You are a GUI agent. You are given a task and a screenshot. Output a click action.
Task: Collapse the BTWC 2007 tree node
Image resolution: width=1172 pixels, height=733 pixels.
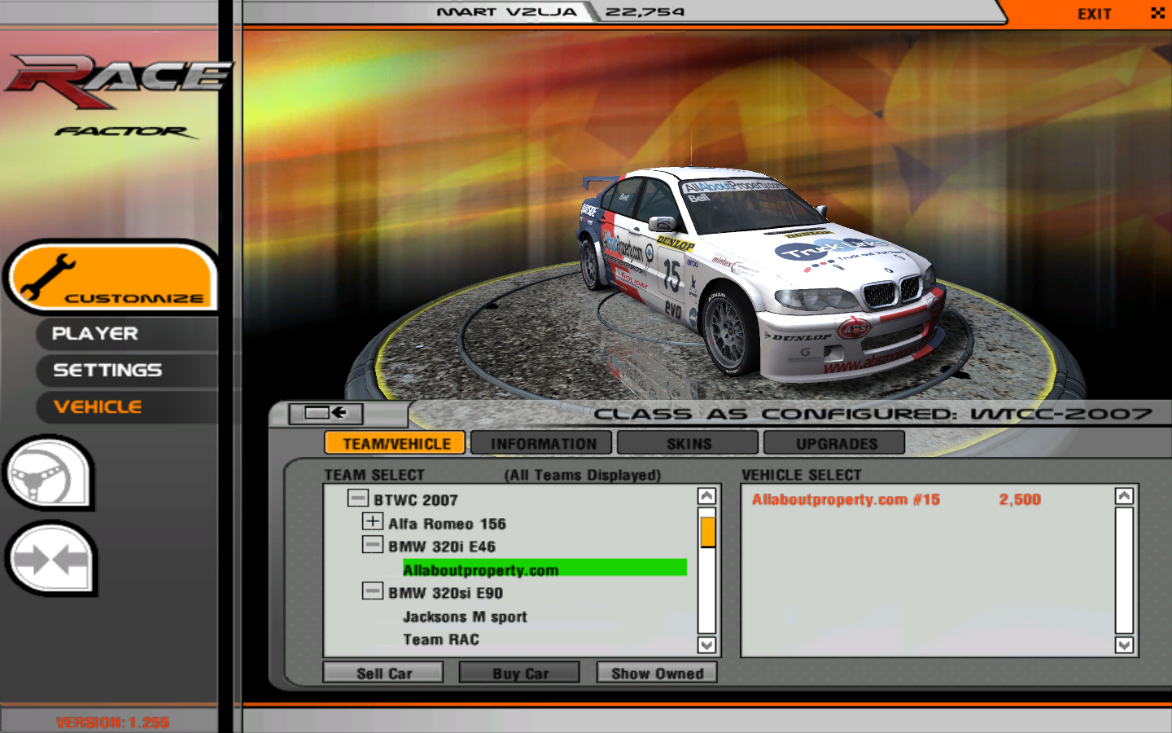click(x=358, y=498)
